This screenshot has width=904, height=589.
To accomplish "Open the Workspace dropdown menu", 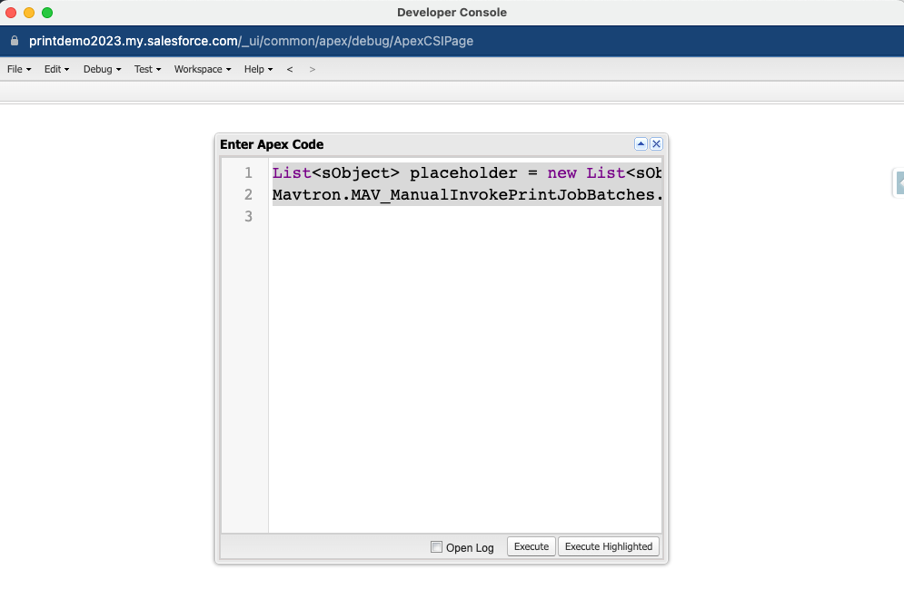I will pyautogui.click(x=203, y=69).
